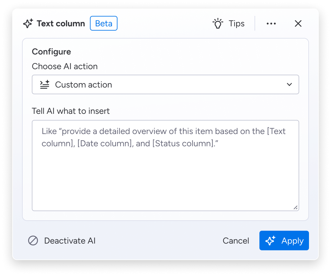The width and height of the screenshot is (331, 276).
Task: Focus the Tell AI what to insert textarea
Action: coord(165,171)
